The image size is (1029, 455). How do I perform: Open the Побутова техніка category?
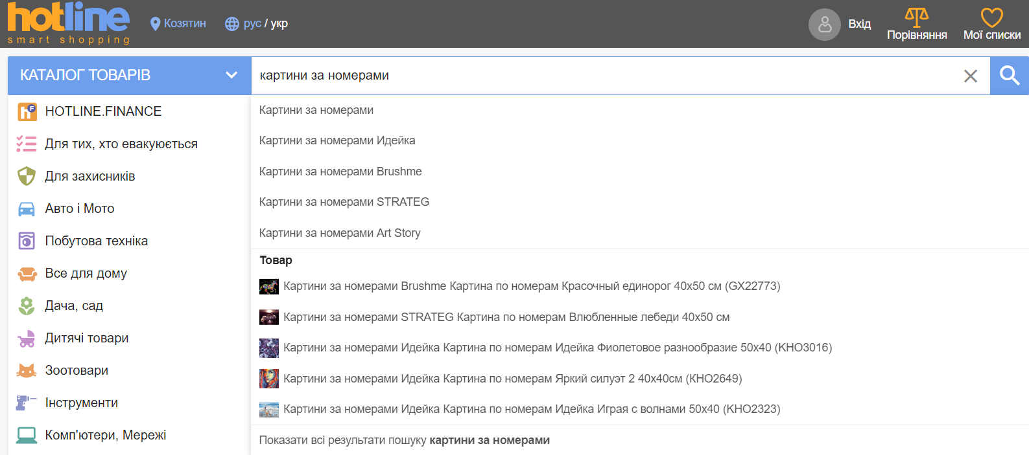tap(96, 241)
